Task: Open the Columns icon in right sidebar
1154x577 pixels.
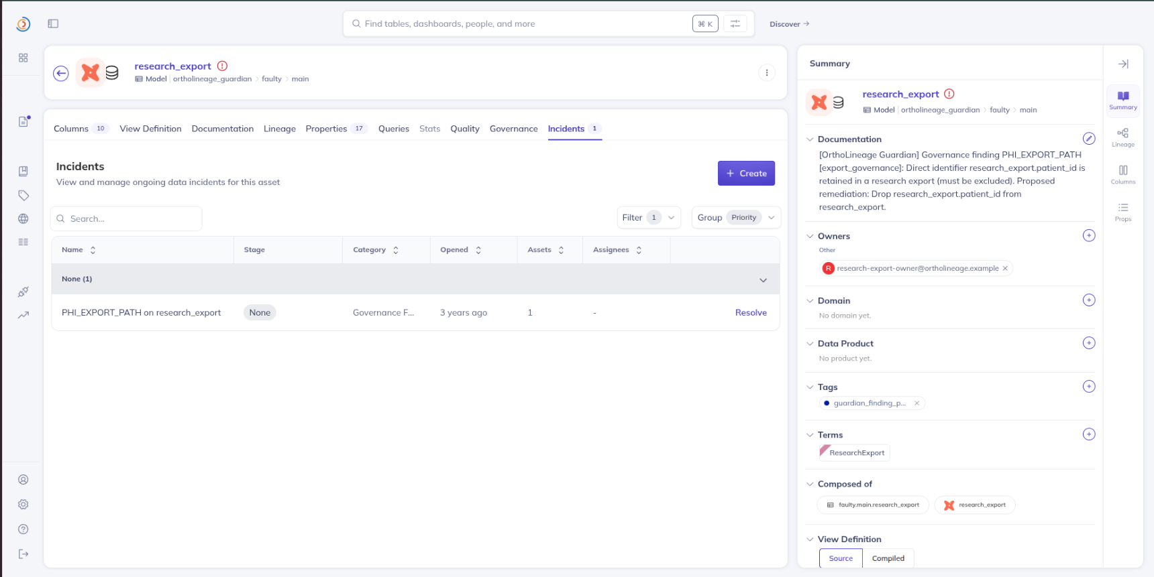Action: pos(1122,174)
